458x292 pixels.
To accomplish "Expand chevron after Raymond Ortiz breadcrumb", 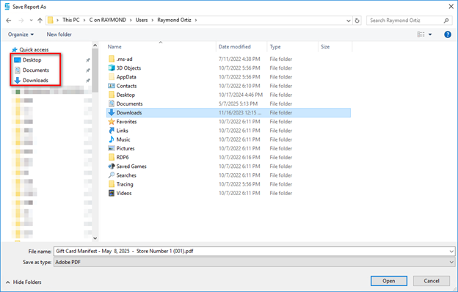I will (x=196, y=20).
